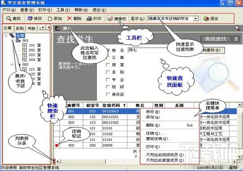
Task: Select room 202 室 in tree
Action: (x=35, y=50)
